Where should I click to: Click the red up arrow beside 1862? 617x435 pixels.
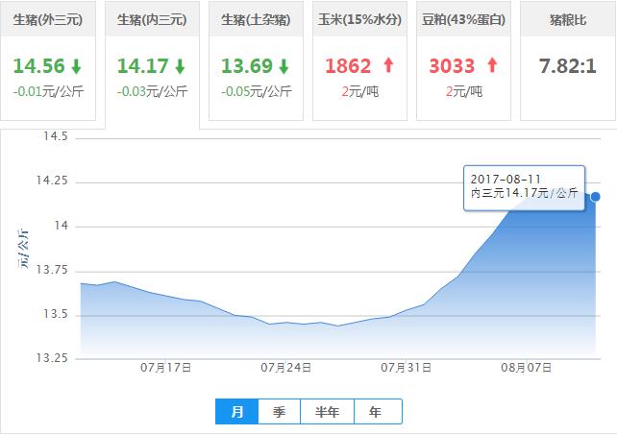coord(388,65)
